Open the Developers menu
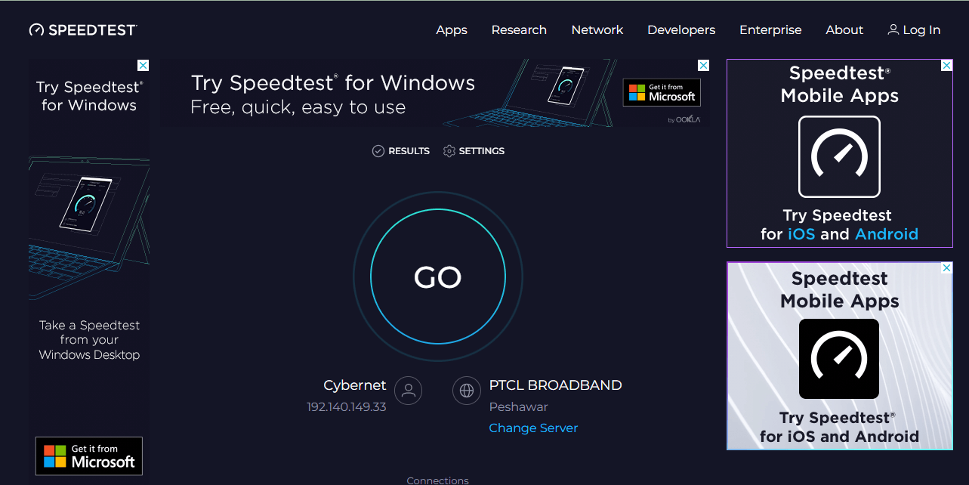Screen dimensions: 969x485 tap(681, 30)
